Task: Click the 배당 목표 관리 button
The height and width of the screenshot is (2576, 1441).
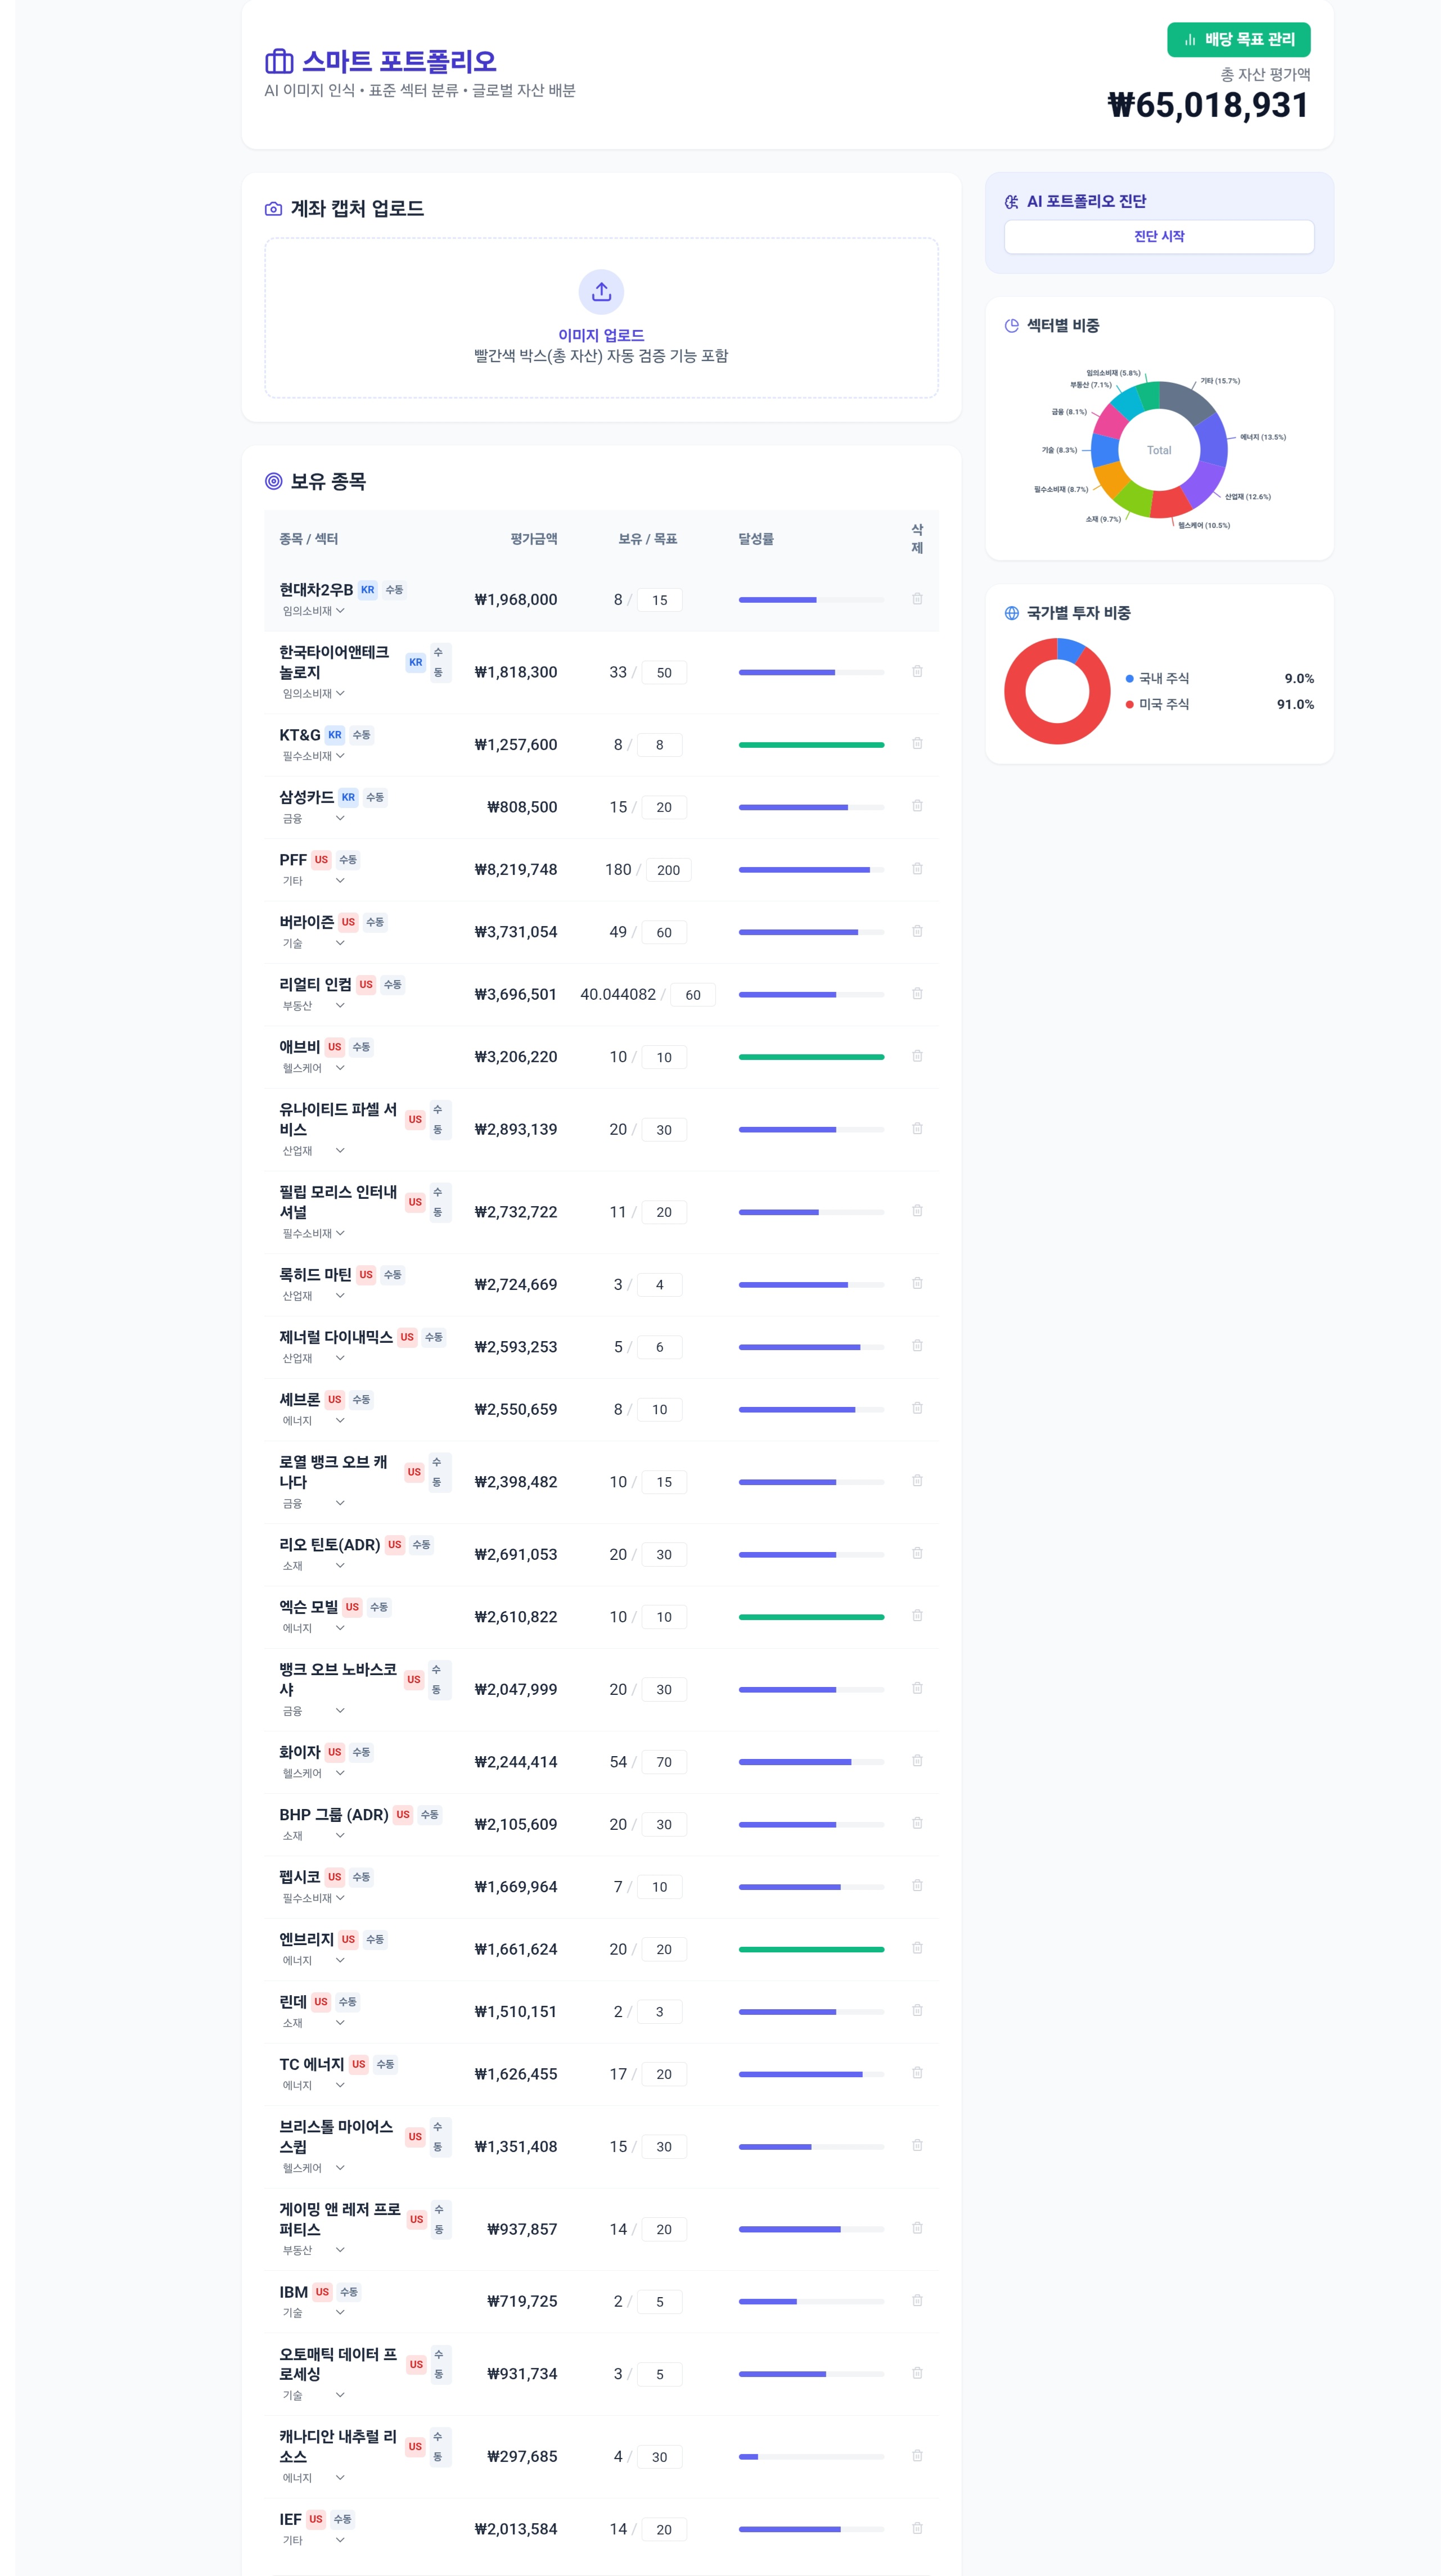Action: 1238,40
